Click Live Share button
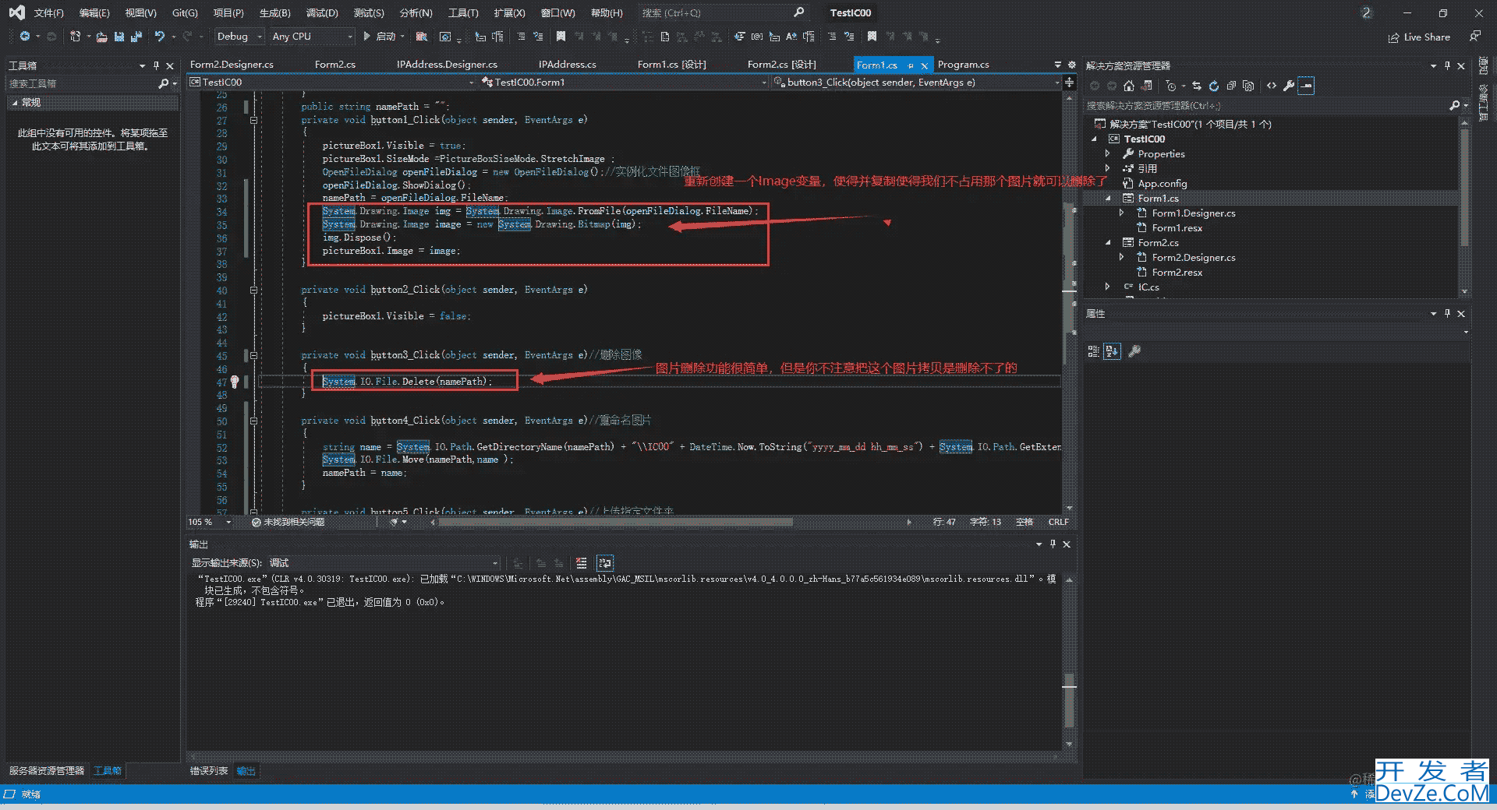 tap(1420, 37)
